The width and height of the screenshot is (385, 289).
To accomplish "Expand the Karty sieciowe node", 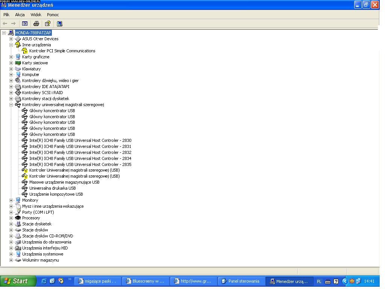I will click(x=11, y=63).
